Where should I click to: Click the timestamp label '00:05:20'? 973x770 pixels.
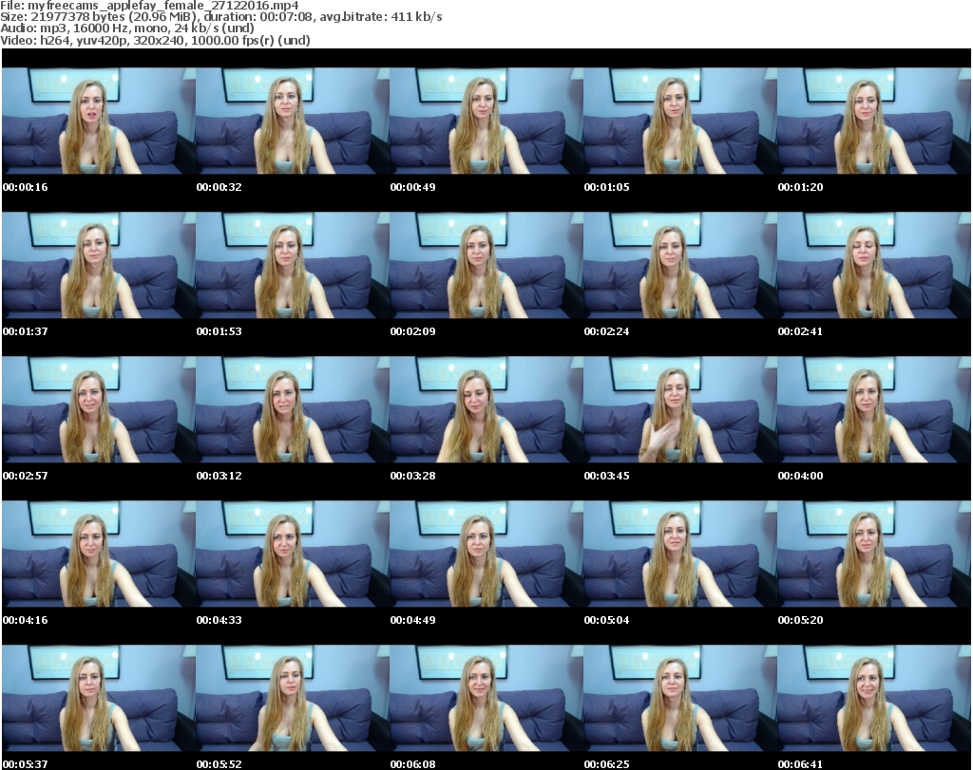800,620
